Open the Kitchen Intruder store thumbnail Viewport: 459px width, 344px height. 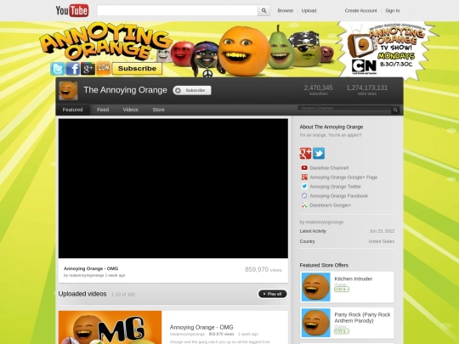[x=316, y=287]
